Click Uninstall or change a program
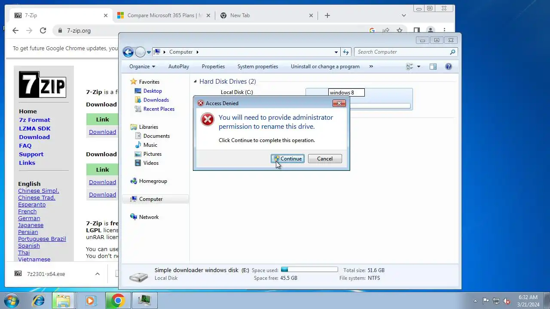 (325, 67)
